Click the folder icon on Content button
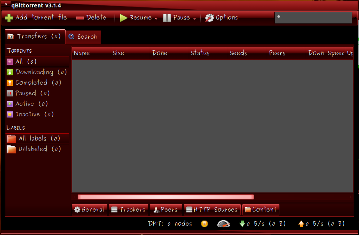Screen dimensions: 359x235 click(248, 210)
